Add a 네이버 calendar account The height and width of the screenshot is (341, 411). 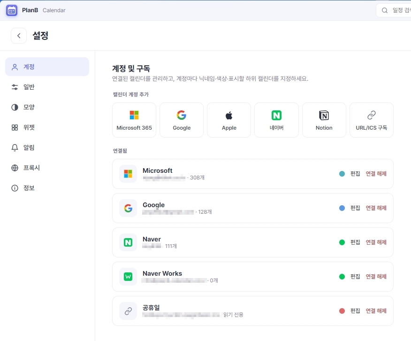pyautogui.click(x=276, y=120)
